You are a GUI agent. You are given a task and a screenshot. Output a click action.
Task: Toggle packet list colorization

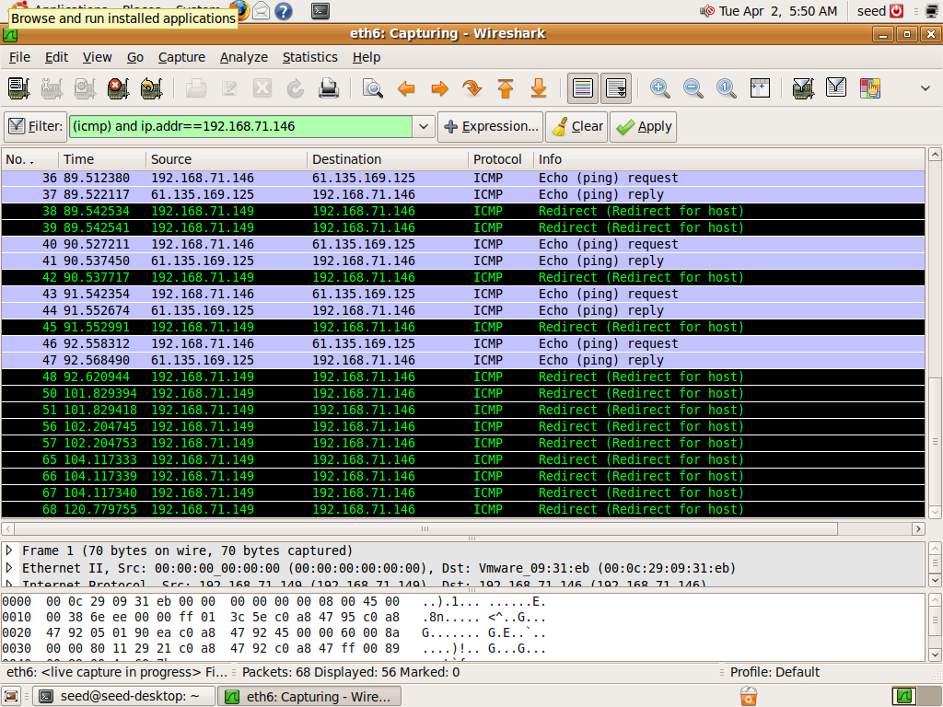[x=583, y=88]
